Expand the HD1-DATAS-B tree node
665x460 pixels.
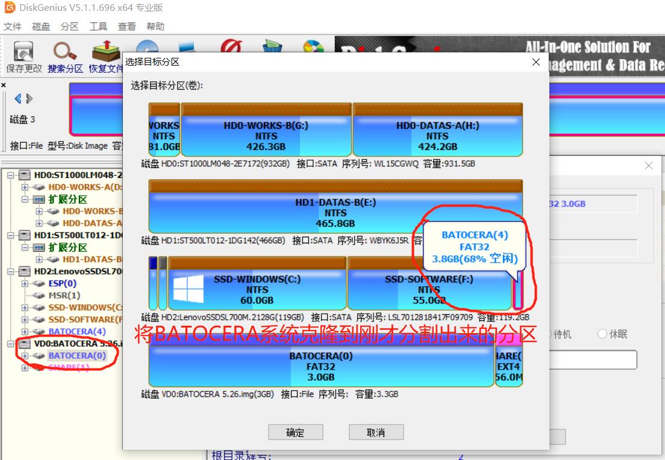pos(39,260)
